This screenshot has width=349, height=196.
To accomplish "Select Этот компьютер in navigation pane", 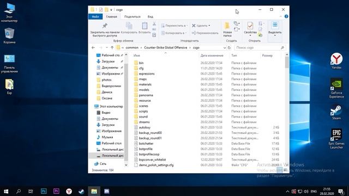I will click(x=111, y=107).
